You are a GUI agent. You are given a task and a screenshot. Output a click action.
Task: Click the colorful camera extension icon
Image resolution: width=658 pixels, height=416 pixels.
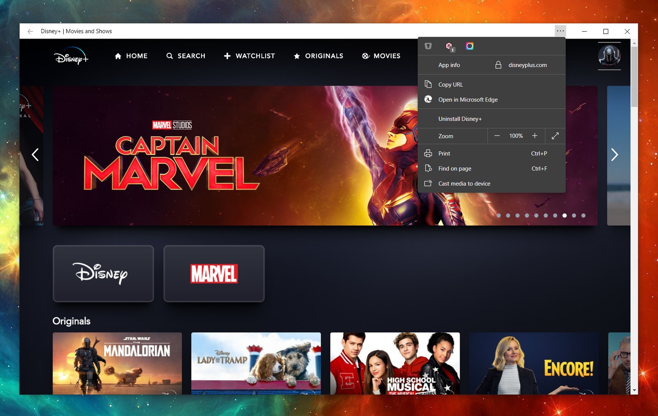470,46
